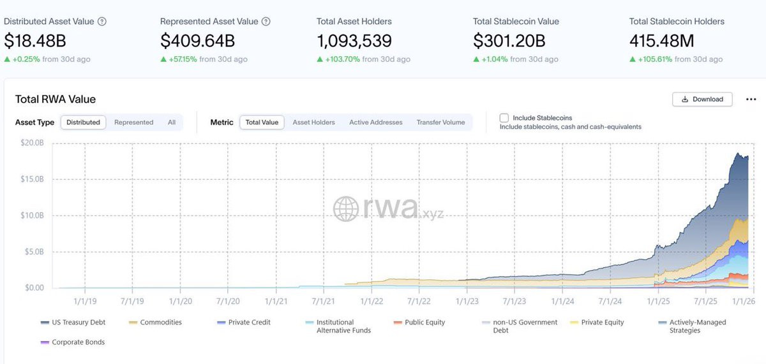Image resolution: width=766 pixels, height=364 pixels.
Task: Click the Actively-Managed Strategies legend entry
Action: pyautogui.click(x=693, y=326)
